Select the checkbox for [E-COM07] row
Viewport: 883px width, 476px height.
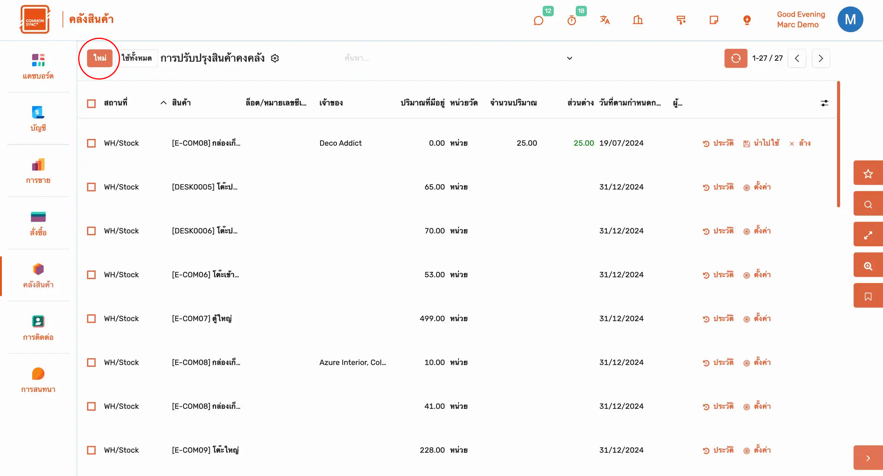point(92,319)
